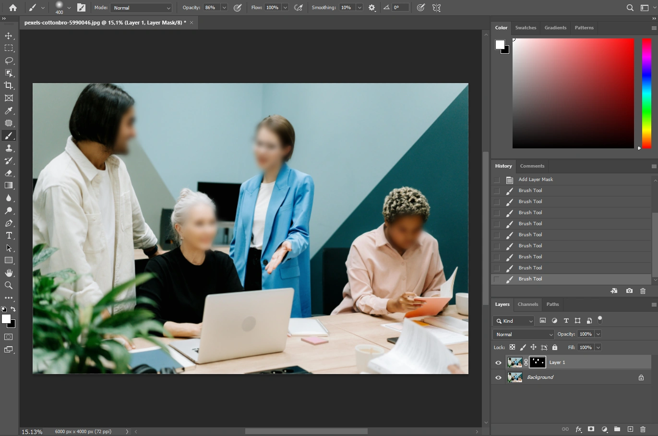Screen dimensions: 658x436
Task: Set history brush source beside Add Layer Mask
Action: click(x=497, y=180)
